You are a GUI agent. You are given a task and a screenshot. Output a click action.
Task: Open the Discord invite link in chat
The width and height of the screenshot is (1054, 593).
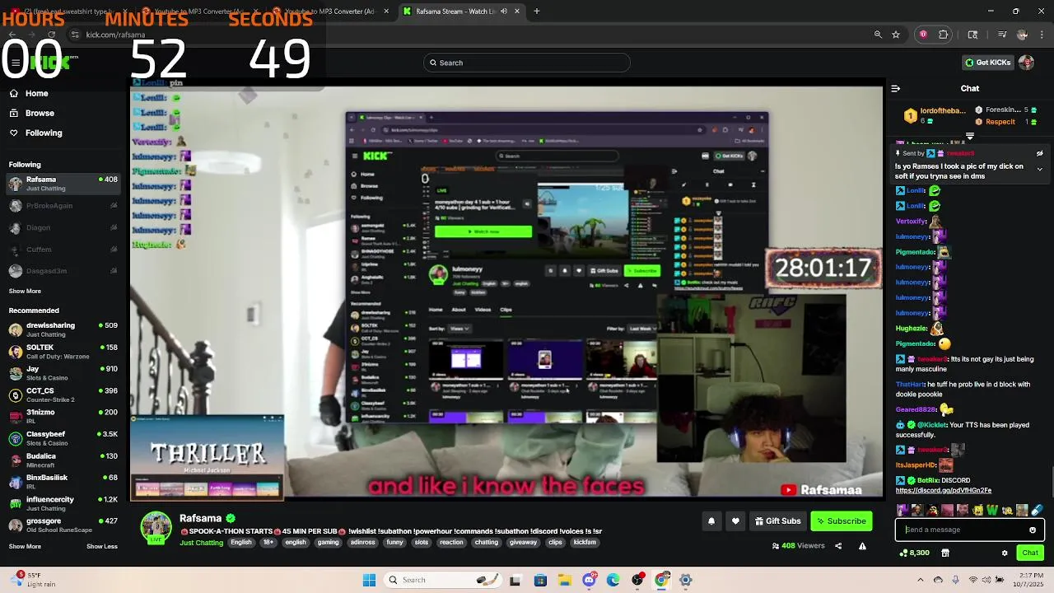pyautogui.click(x=944, y=491)
